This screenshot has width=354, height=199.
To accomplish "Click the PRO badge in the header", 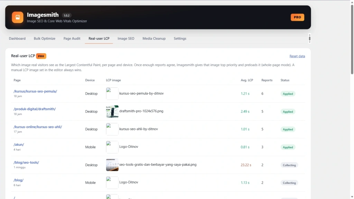I will (297, 17).
